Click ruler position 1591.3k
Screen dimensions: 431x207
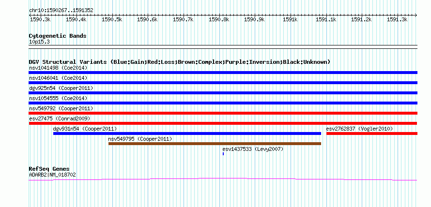(397, 19)
